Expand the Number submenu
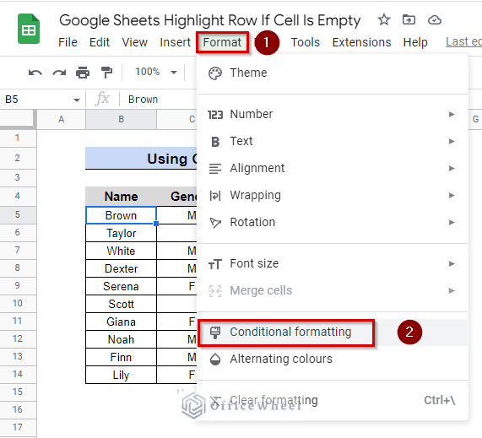Screen dimensions: 482x438 click(x=332, y=114)
